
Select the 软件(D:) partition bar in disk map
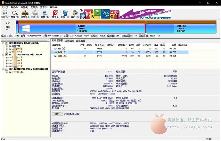181,28
